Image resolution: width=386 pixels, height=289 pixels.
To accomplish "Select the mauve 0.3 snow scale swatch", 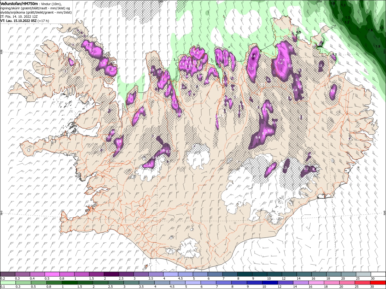I will pos(22,274).
